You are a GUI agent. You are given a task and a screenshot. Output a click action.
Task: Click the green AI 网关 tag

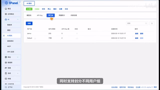click(29, 9)
